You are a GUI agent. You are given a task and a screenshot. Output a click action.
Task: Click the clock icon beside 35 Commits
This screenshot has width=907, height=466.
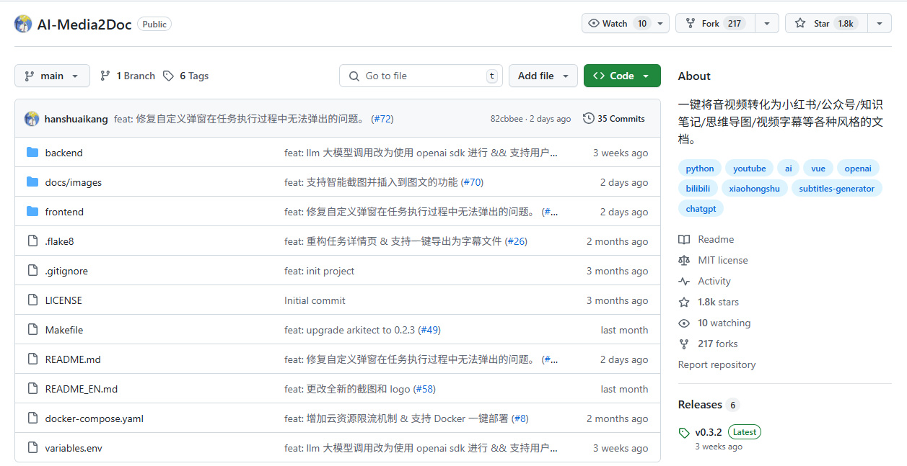click(589, 119)
